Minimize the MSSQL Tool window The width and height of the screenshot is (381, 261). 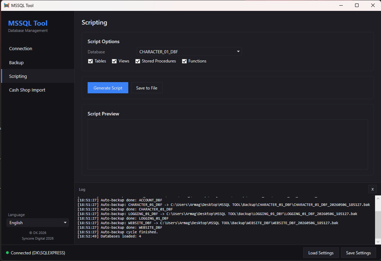pyautogui.click(x=341, y=5)
